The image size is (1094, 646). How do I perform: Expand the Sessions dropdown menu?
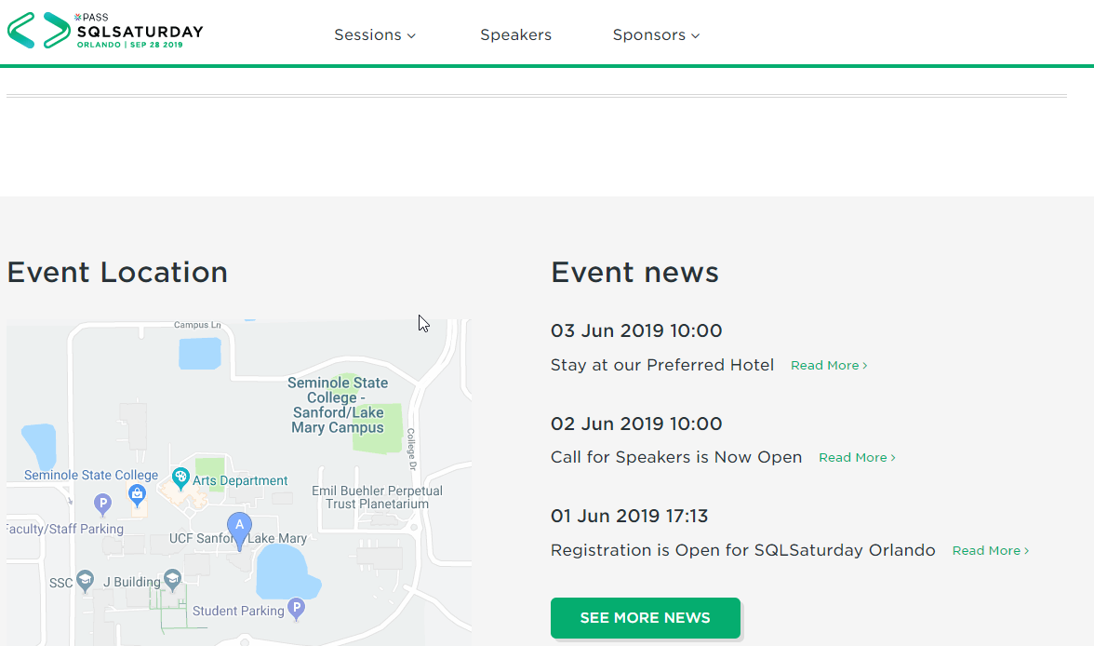click(375, 35)
